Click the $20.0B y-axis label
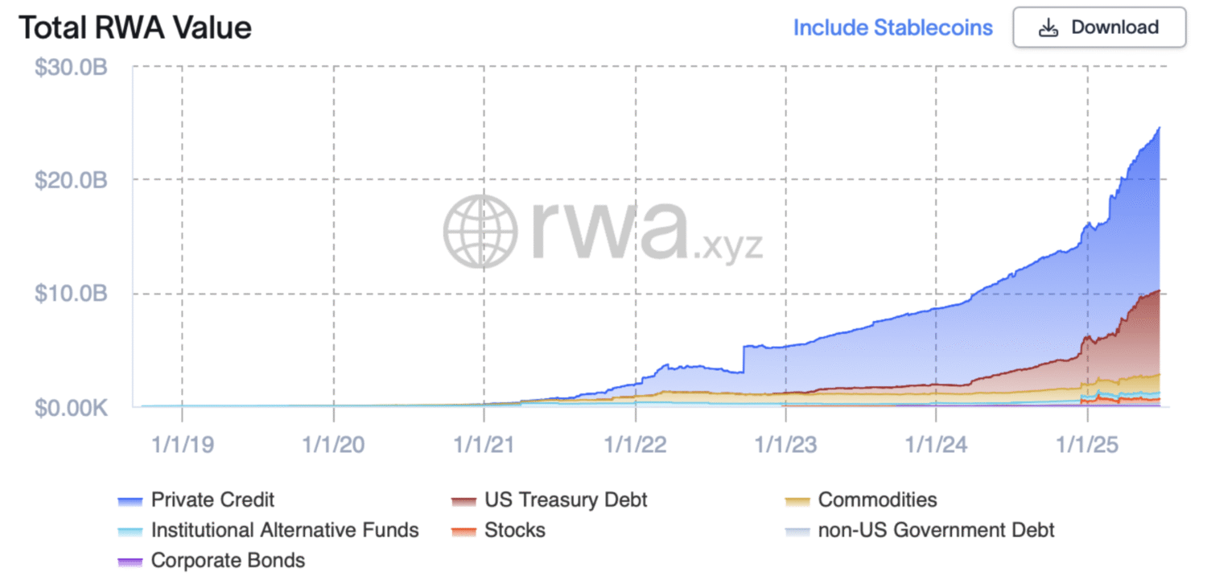 71,180
